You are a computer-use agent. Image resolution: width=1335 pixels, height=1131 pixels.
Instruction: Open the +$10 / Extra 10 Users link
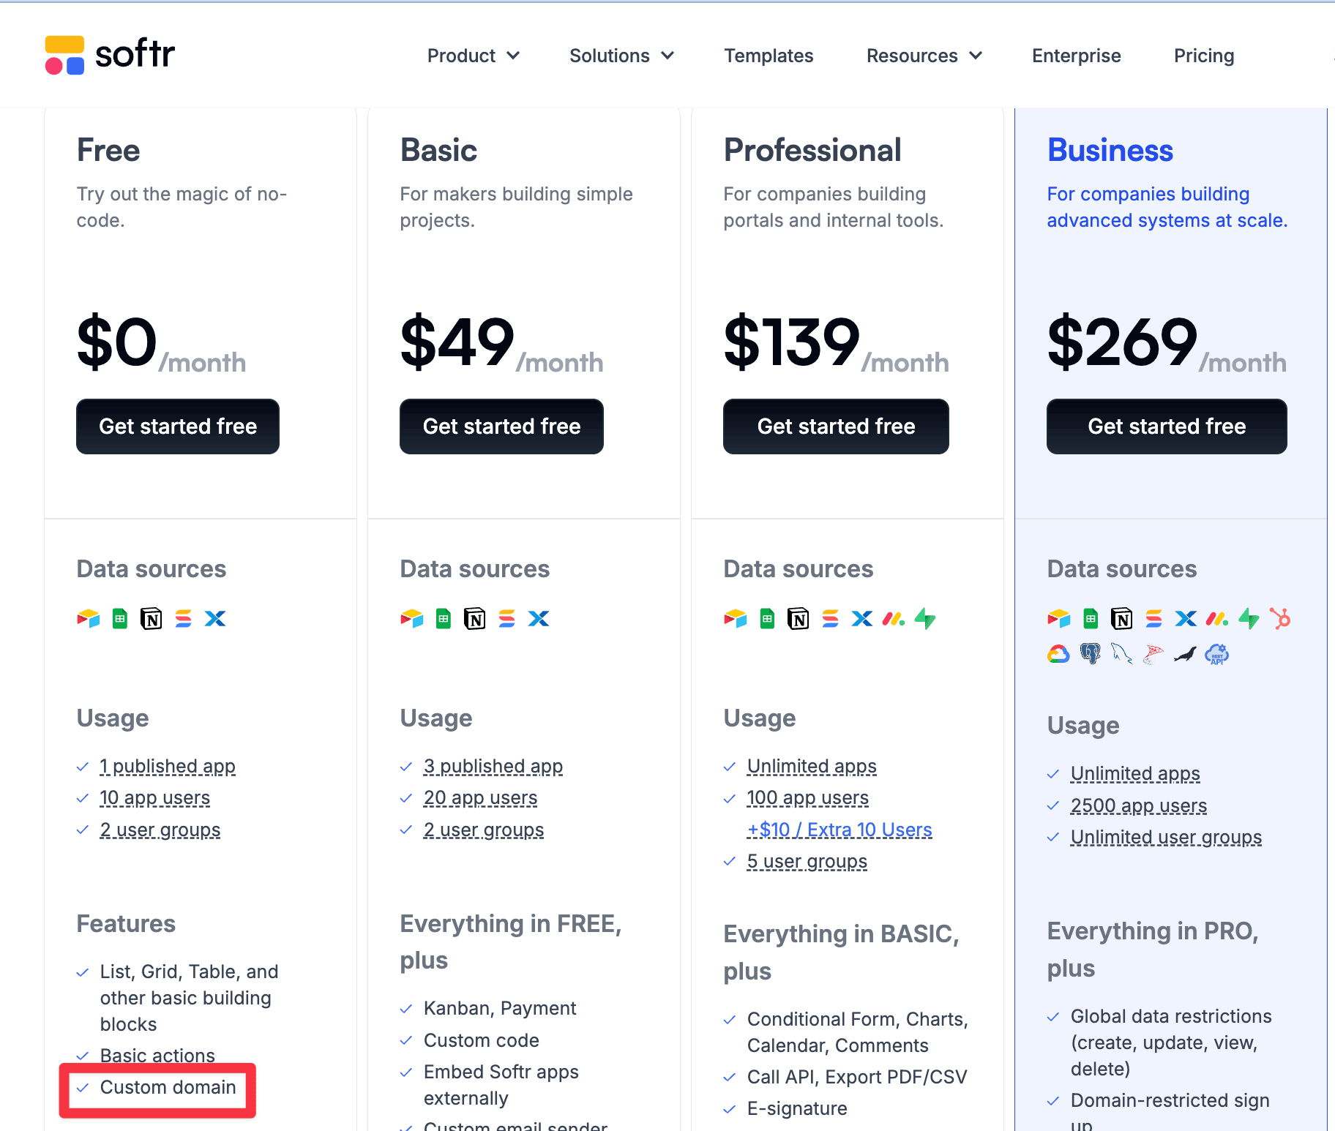point(839,830)
